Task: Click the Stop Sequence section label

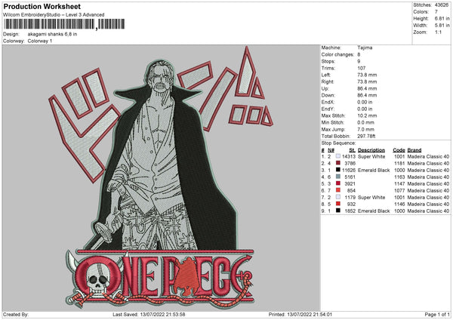Action: [337, 142]
